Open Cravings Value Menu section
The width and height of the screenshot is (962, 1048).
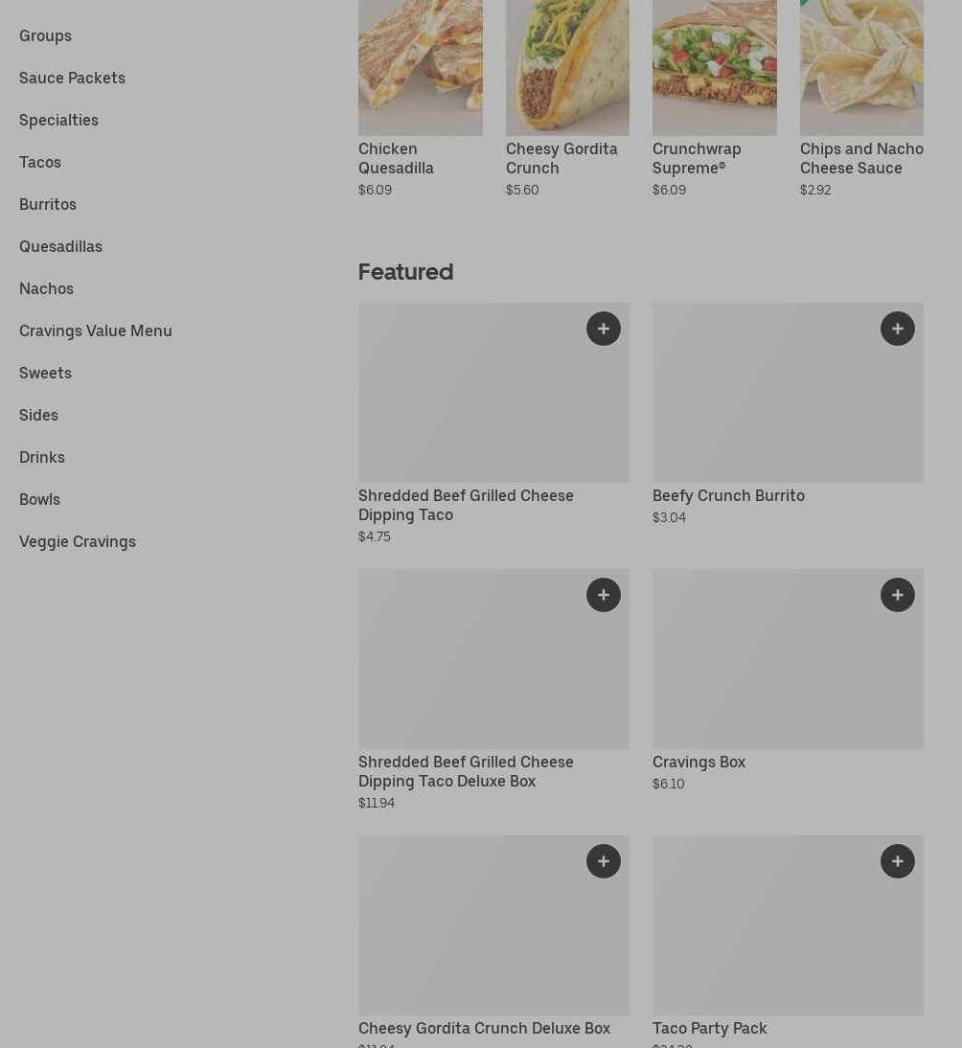96,330
